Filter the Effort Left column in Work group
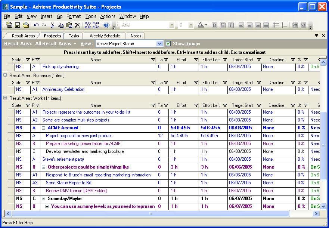329x228 pixels. point(225,105)
